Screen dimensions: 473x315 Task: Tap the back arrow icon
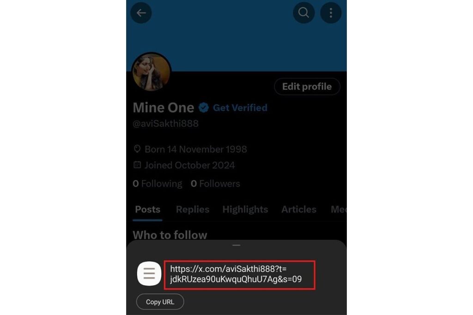(141, 12)
